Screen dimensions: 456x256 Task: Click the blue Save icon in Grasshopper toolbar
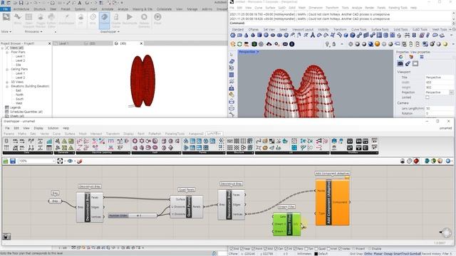(x=13, y=161)
